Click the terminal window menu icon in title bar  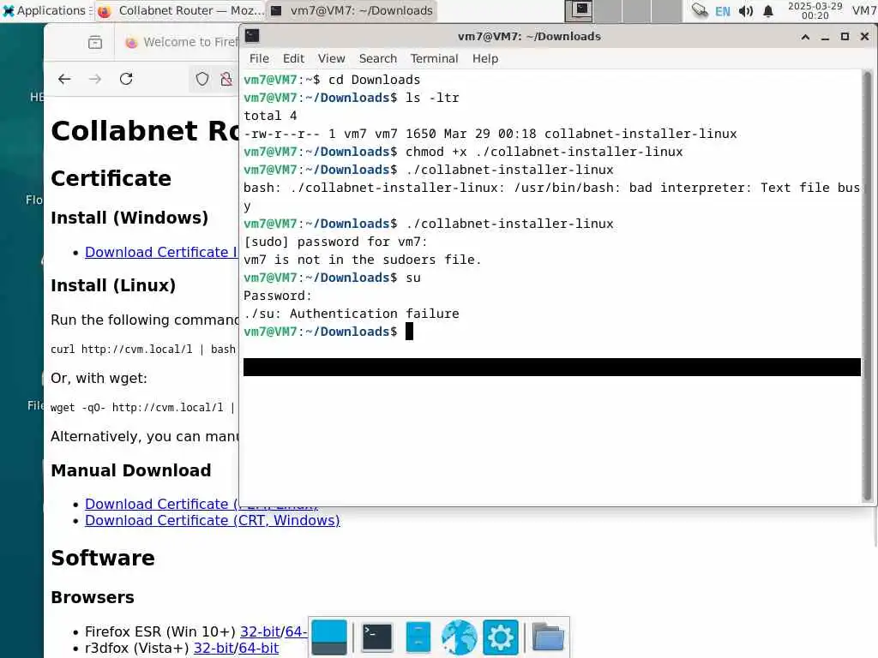point(253,36)
